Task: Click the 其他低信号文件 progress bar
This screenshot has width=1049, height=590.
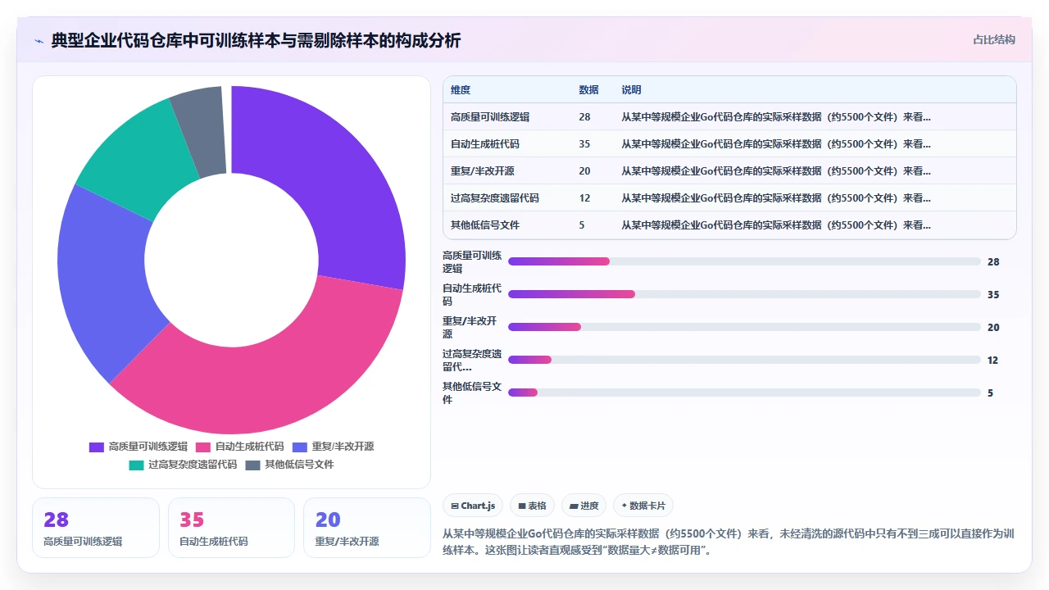Action: click(744, 393)
